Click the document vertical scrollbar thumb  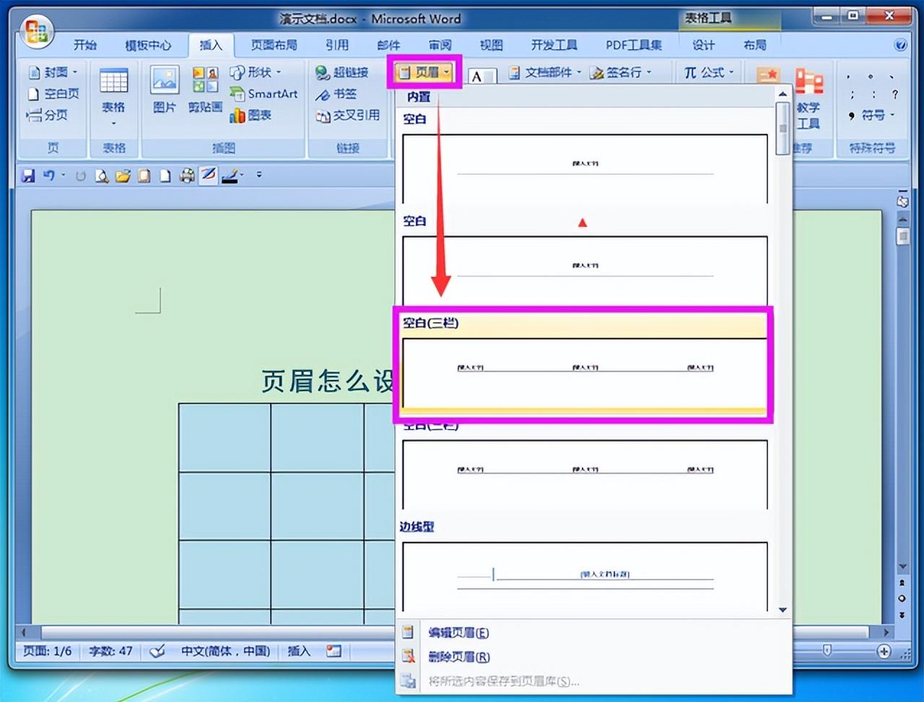tap(902, 236)
